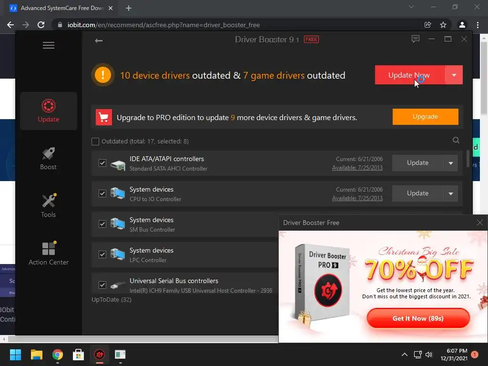
Task: Open the volume control in the tray
Action: [429, 355]
